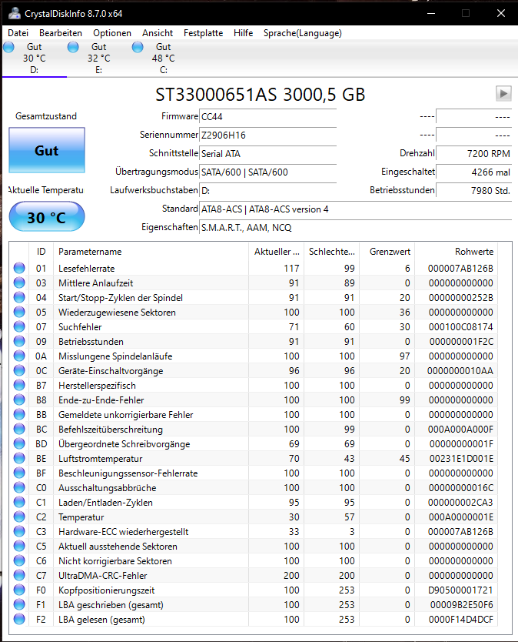This screenshot has width=518, height=642.
Task: Click the serial number field Z2906H16
Action: tap(267, 135)
